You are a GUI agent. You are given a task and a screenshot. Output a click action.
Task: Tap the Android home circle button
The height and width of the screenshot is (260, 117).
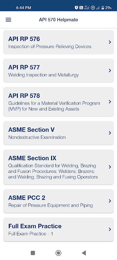(x=58, y=253)
